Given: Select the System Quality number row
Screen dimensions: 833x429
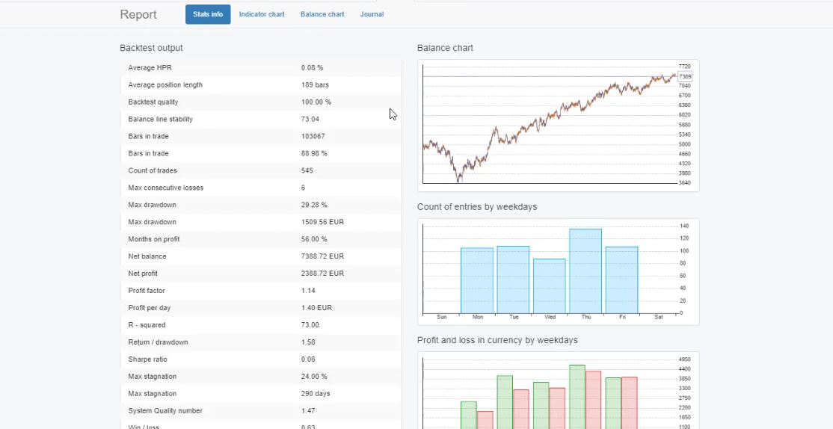Looking at the screenshot, I should (260, 411).
